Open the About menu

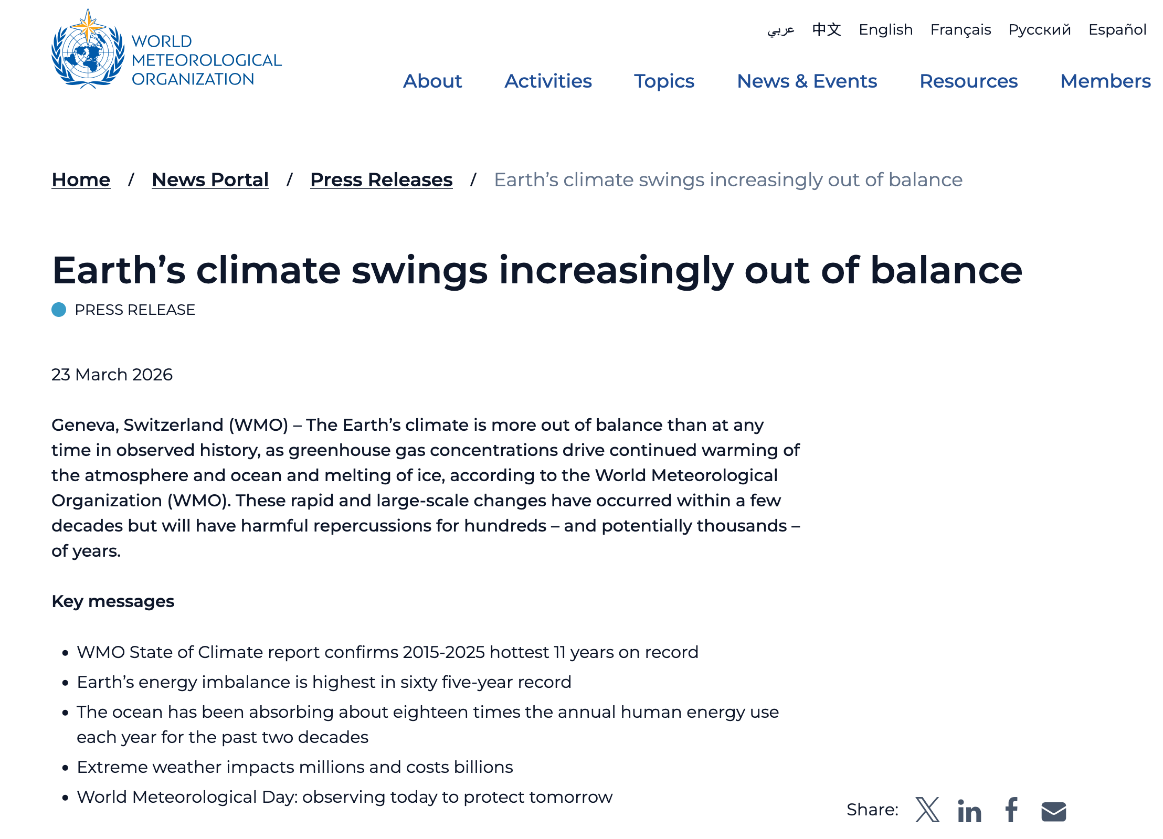[x=432, y=81]
